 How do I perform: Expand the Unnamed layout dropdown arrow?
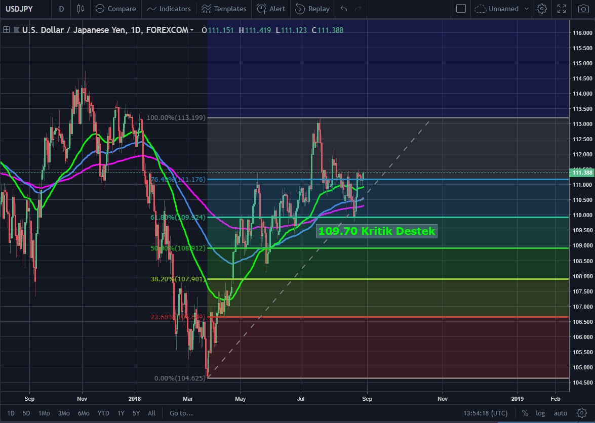tap(527, 9)
